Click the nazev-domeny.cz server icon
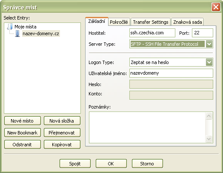Screen dimensions: 223x173 (17, 33)
